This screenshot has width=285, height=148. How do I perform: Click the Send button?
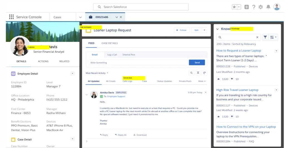[x=197, y=62]
